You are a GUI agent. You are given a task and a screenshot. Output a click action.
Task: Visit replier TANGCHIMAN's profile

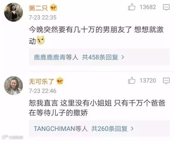54,128
